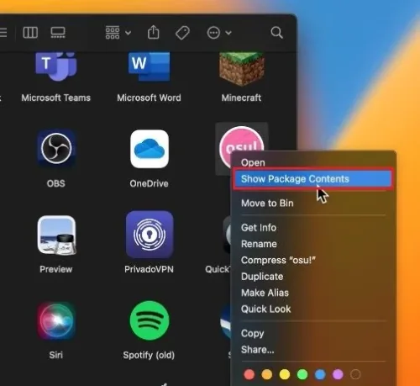Choose Rename in context menu

point(312,244)
